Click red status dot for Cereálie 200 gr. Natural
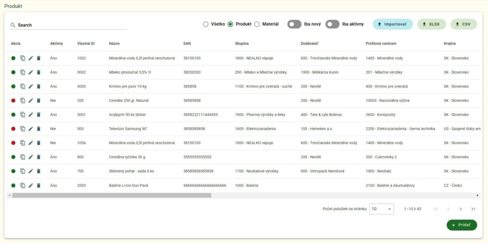The image size is (488, 243). click(x=13, y=101)
